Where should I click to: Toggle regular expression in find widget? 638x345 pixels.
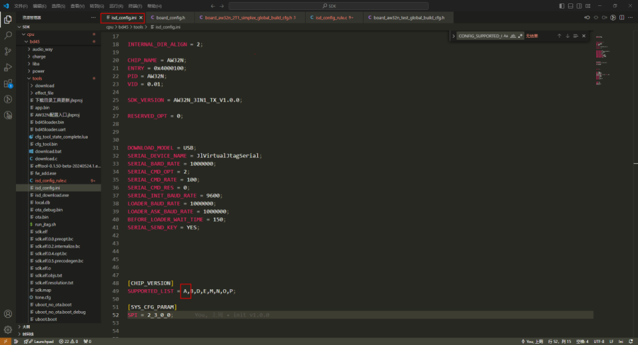[x=520, y=36]
